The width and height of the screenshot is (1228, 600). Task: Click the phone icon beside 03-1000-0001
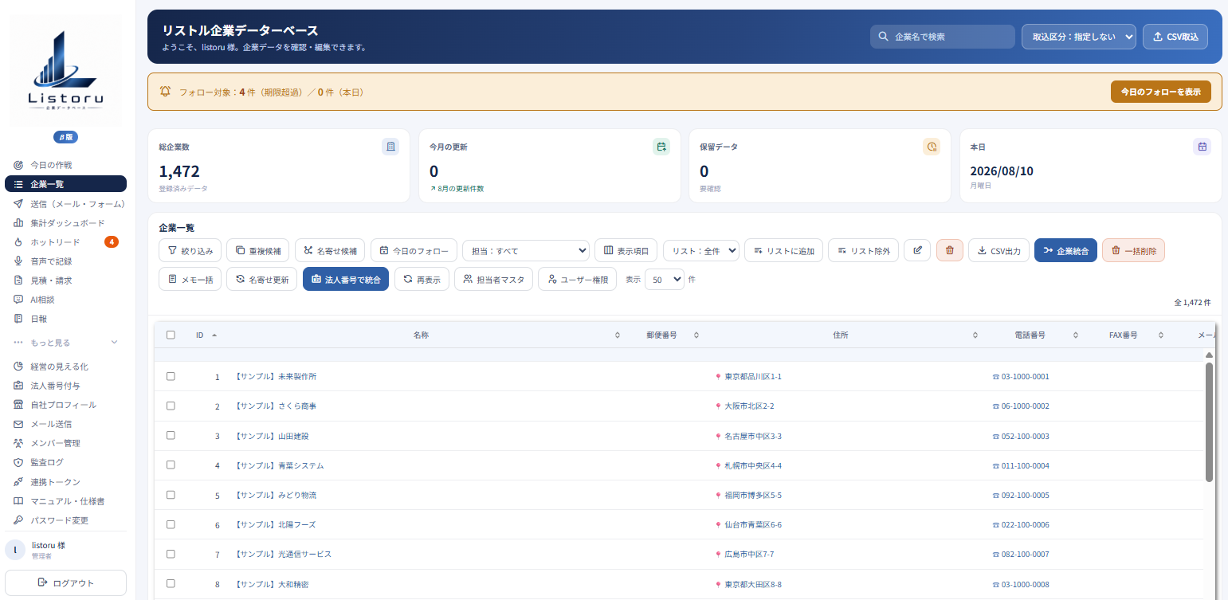point(996,377)
